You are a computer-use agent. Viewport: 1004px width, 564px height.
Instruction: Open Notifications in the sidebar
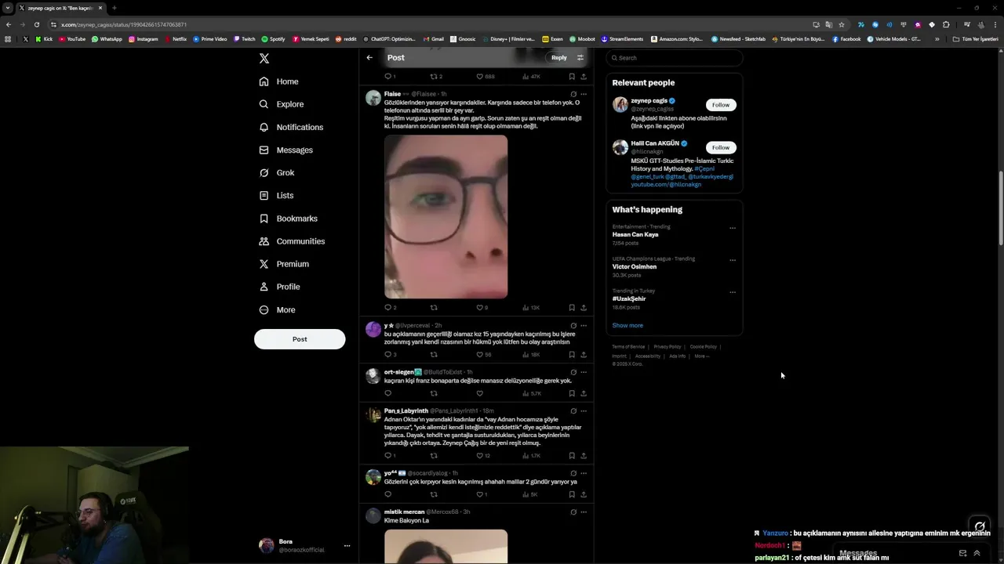pyautogui.click(x=291, y=127)
